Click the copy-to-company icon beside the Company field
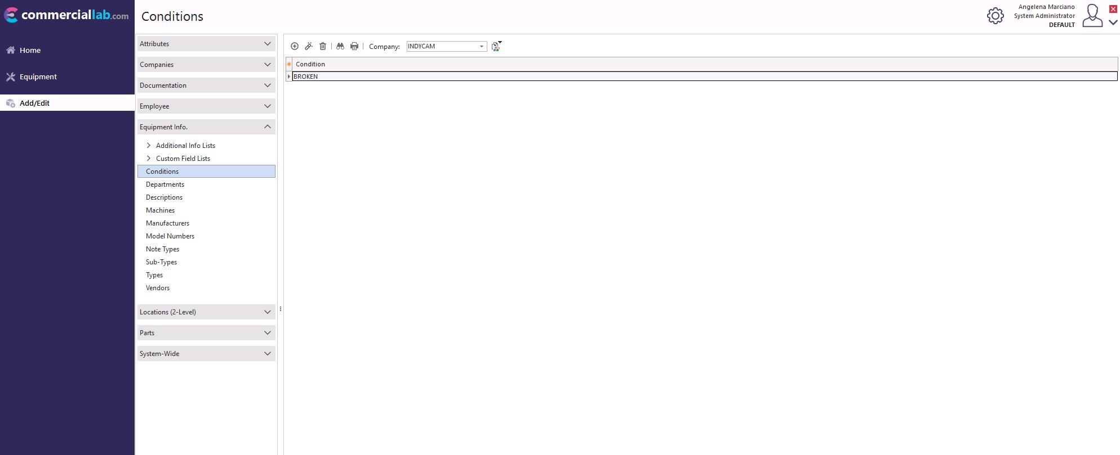The width and height of the screenshot is (1120, 455). click(x=496, y=46)
